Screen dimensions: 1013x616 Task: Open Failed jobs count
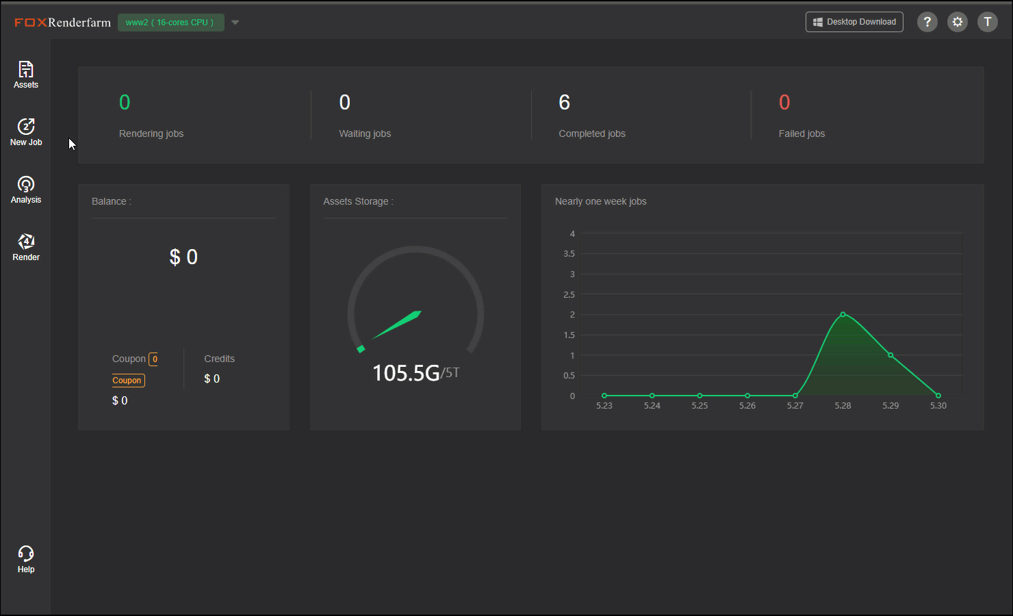click(784, 102)
